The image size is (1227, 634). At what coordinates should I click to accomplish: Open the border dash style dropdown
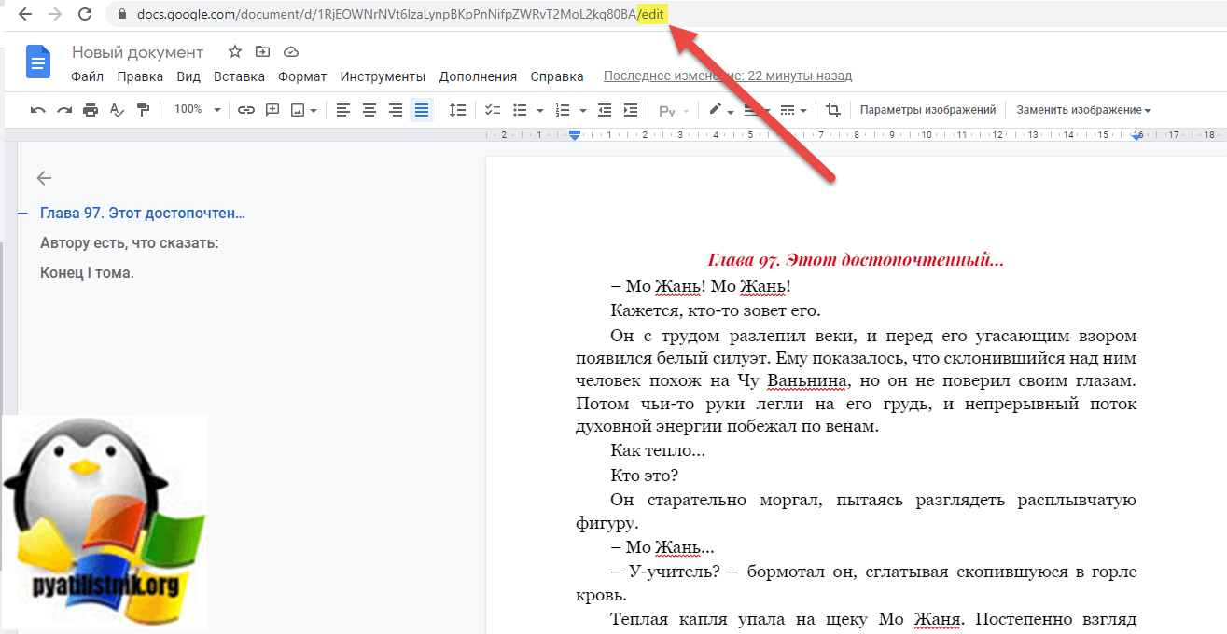coord(793,110)
